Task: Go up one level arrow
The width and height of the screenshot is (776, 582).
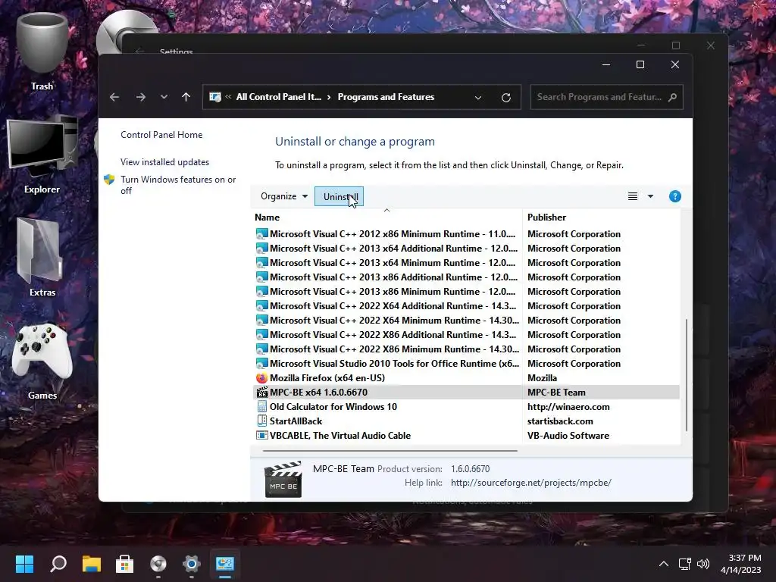Action: (186, 97)
